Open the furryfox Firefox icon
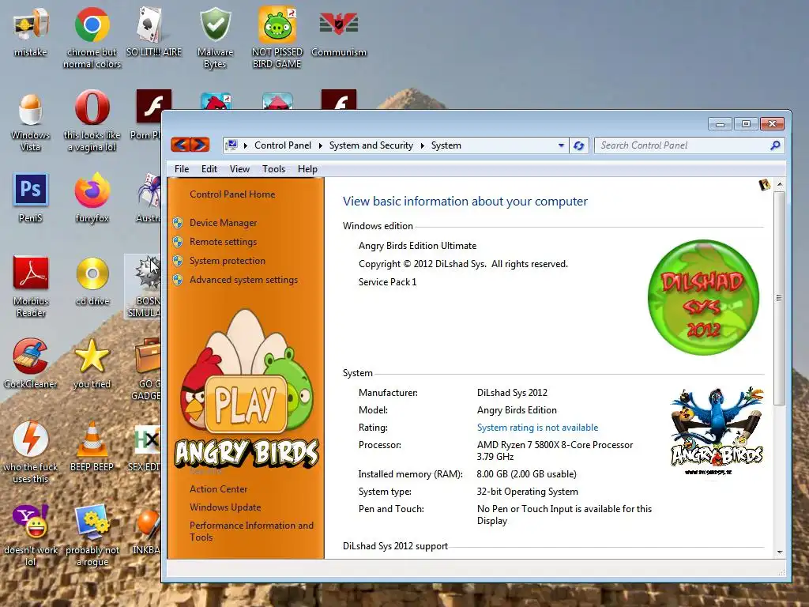Screen dimensions: 809x607 (x=92, y=198)
